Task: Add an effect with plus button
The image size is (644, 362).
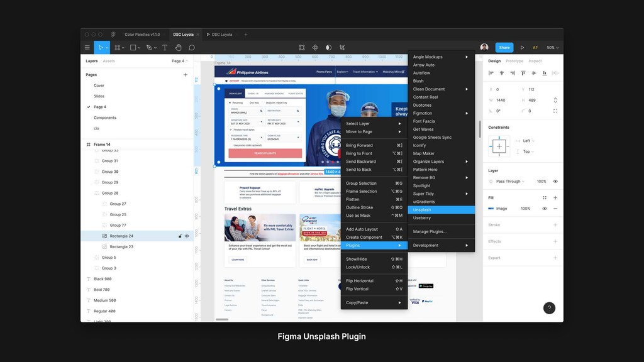Action: [555, 241]
